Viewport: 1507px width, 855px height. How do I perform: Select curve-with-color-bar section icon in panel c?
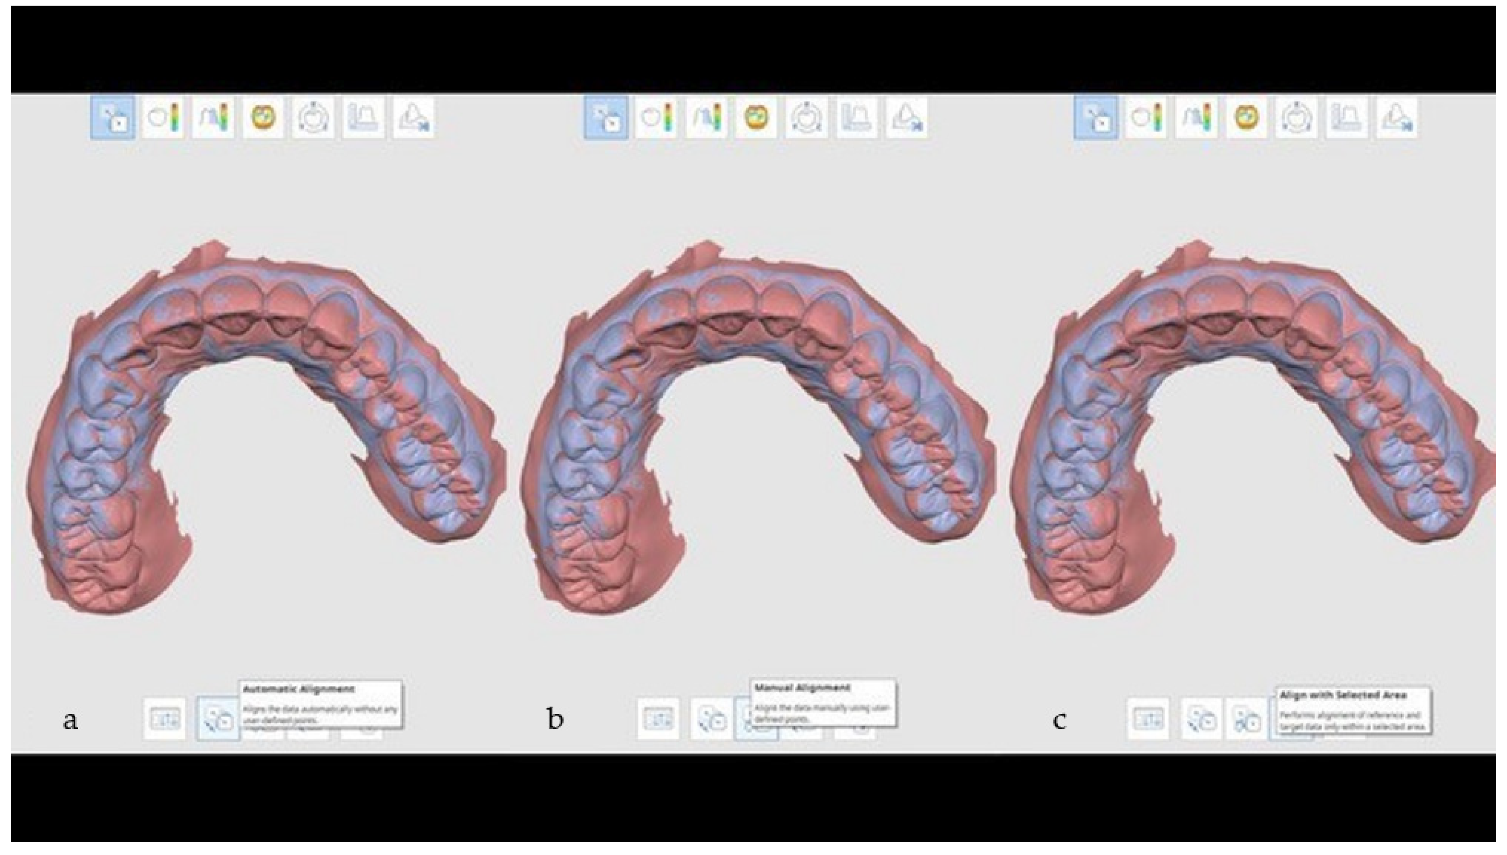pyautogui.click(x=1196, y=118)
